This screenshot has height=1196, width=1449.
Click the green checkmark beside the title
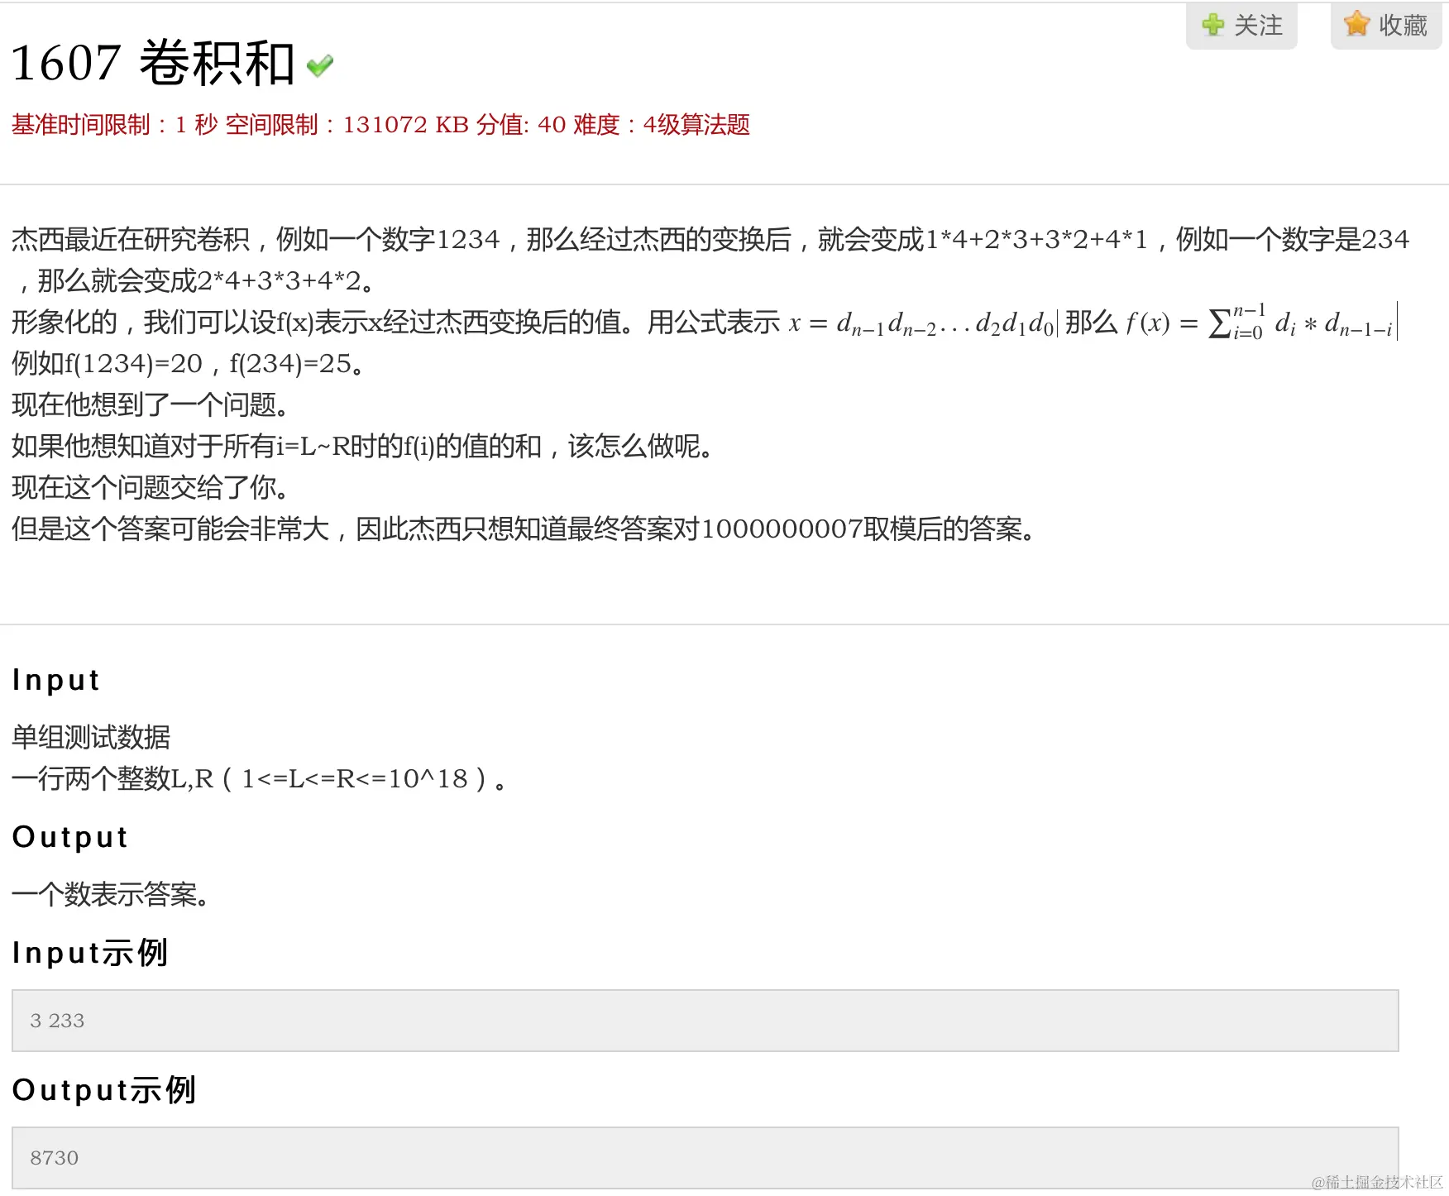pyautogui.click(x=320, y=65)
